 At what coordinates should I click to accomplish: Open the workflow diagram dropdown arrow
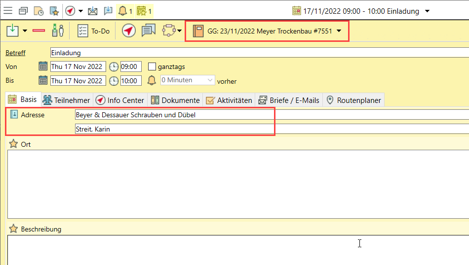(x=180, y=32)
